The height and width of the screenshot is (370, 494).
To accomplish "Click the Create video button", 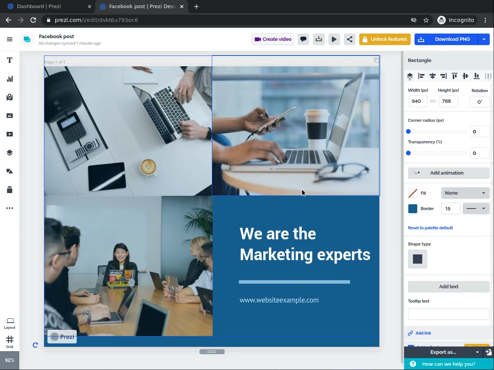I will (273, 39).
